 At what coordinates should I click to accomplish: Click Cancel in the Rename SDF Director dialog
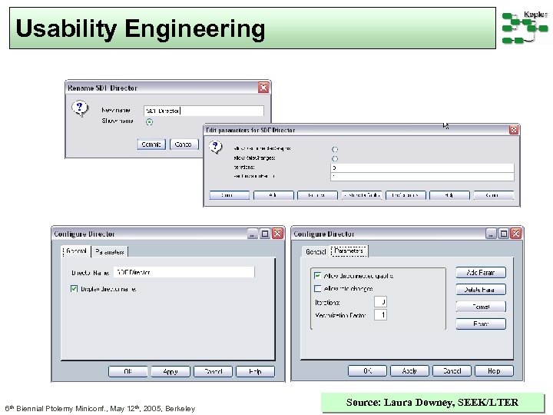click(x=184, y=144)
